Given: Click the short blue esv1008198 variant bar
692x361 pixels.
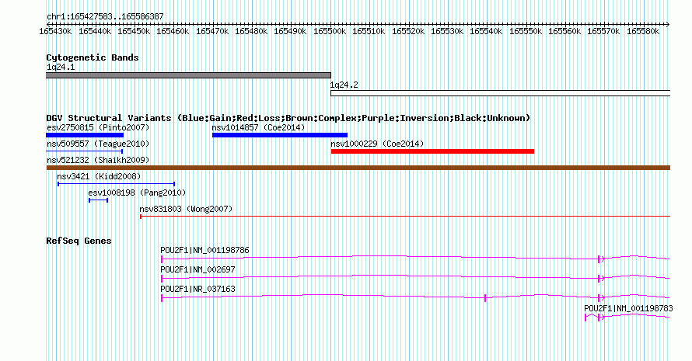Looking at the screenshot, I should click(x=99, y=200).
